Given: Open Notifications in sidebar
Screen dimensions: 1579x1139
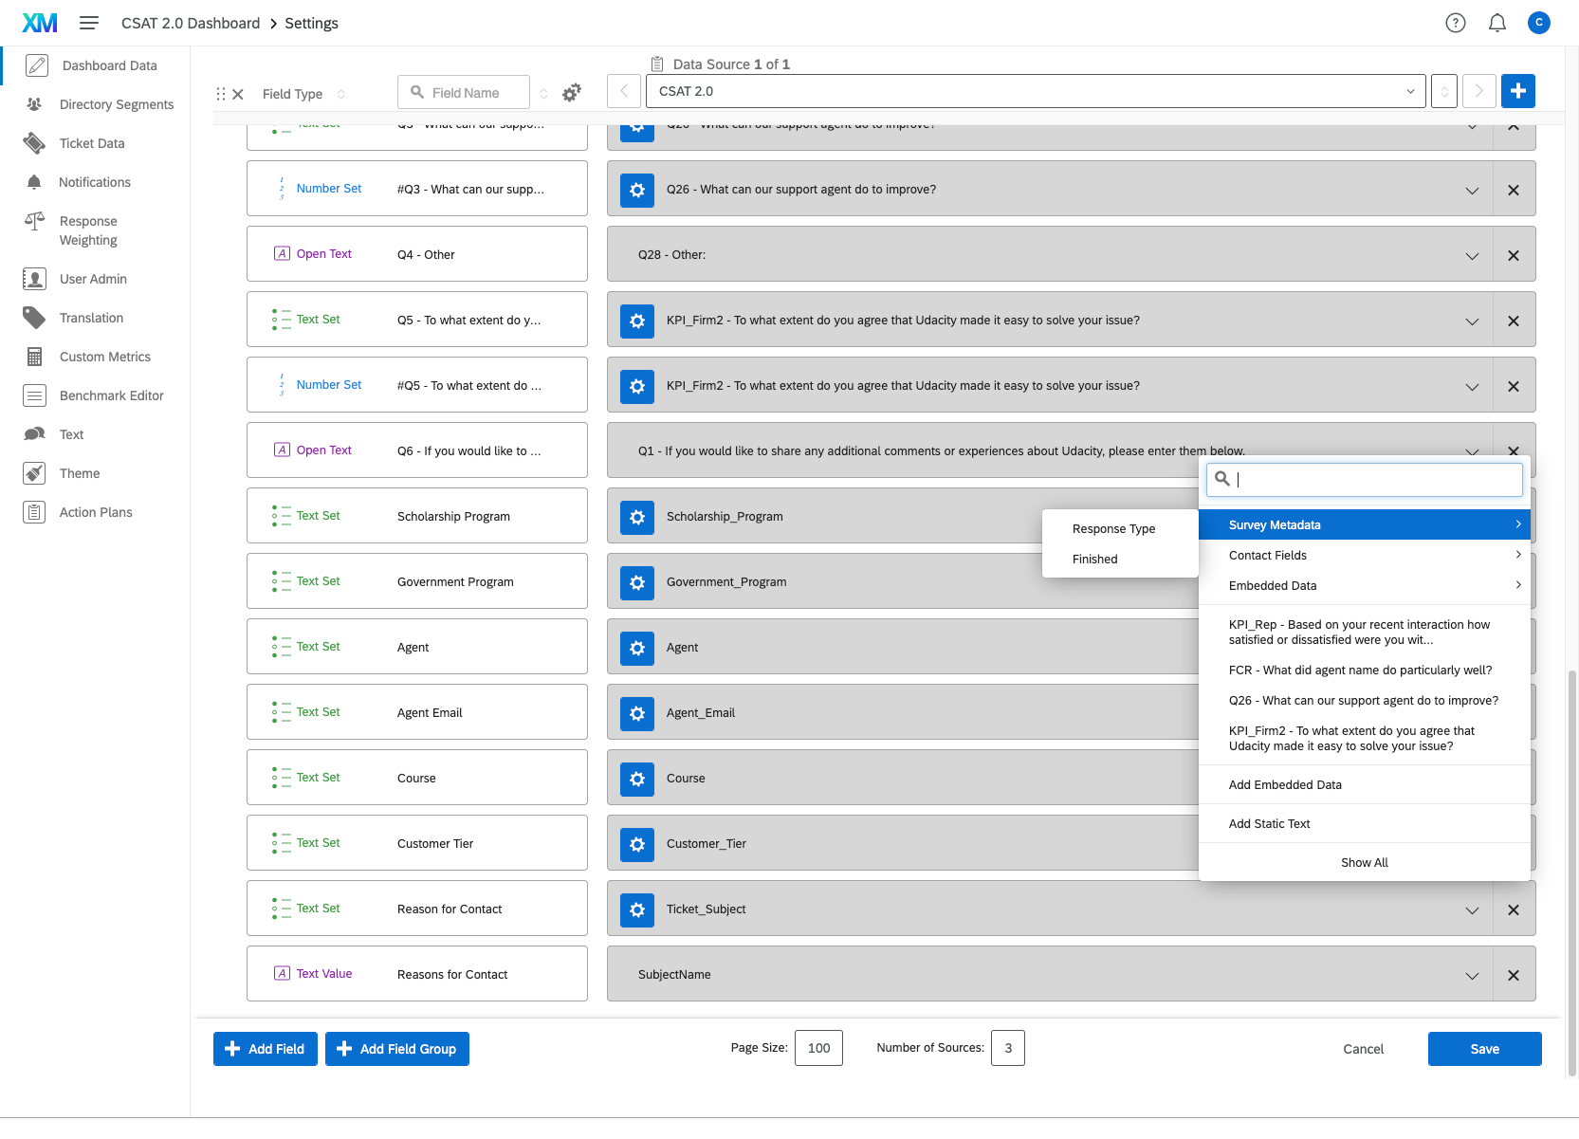Looking at the screenshot, I should point(95,182).
